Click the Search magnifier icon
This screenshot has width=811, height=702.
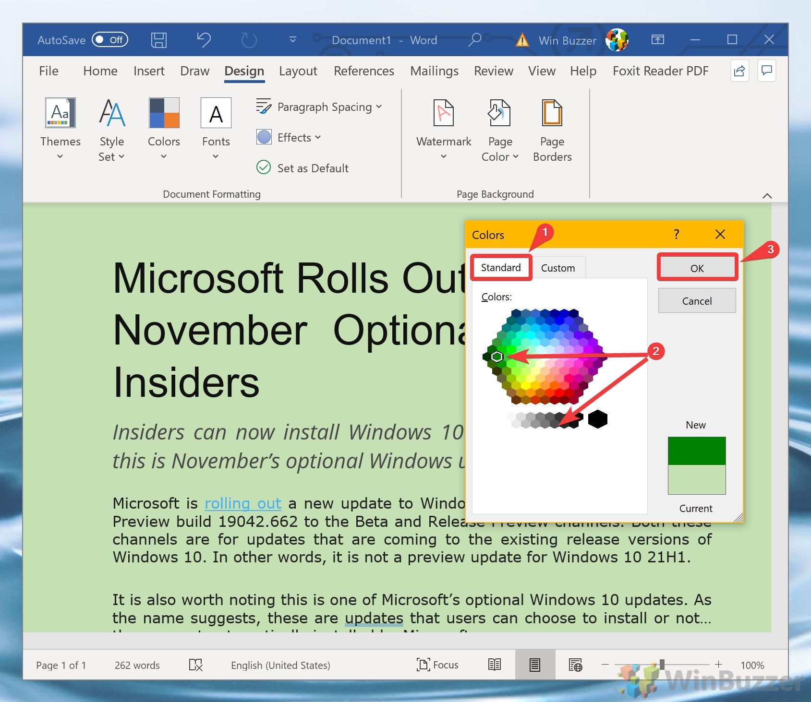474,40
